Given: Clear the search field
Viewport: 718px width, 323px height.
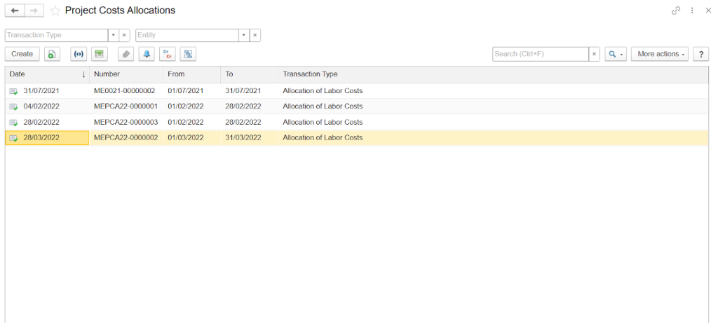Looking at the screenshot, I should coord(594,54).
